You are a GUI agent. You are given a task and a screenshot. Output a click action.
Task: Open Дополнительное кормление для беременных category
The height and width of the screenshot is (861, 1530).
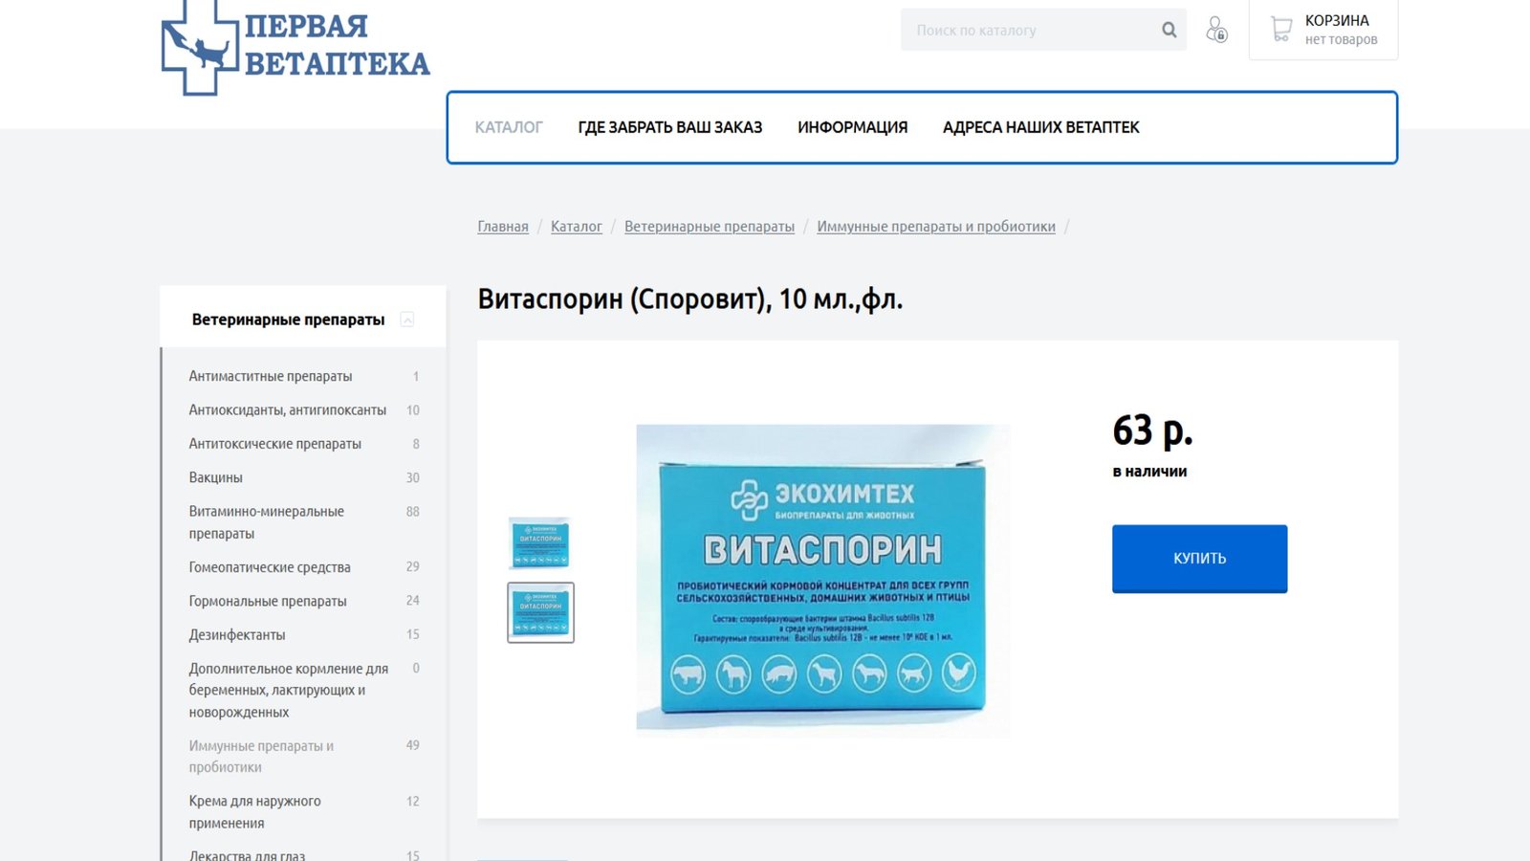(x=289, y=690)
